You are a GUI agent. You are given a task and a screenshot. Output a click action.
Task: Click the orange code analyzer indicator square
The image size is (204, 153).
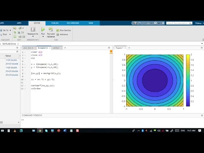coord(111,51)
